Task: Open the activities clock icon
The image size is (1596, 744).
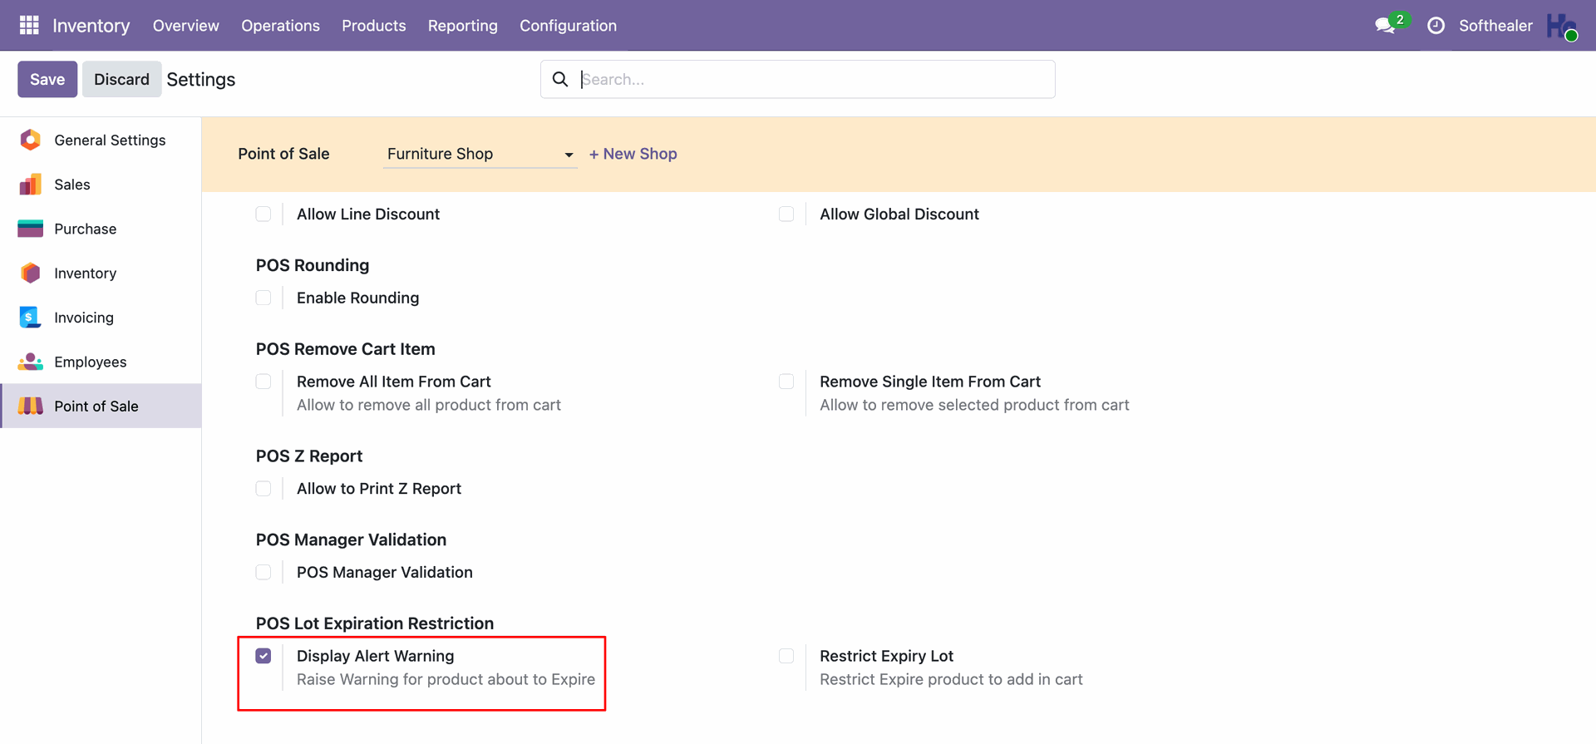Action: click(x=1436, y=26)
